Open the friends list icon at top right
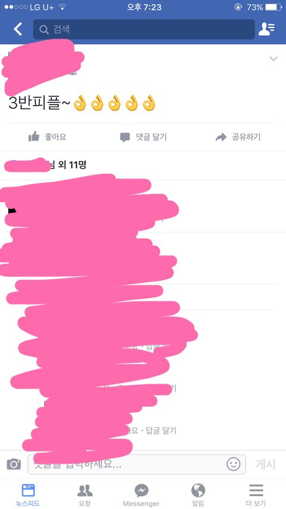 pos(266,29)
